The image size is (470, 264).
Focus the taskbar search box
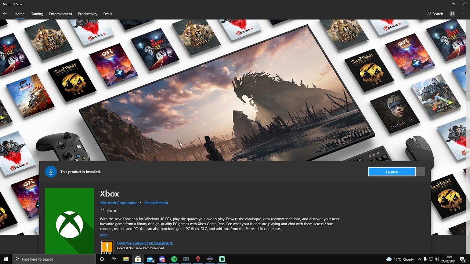pyautogui.click(x=54, y=259)
